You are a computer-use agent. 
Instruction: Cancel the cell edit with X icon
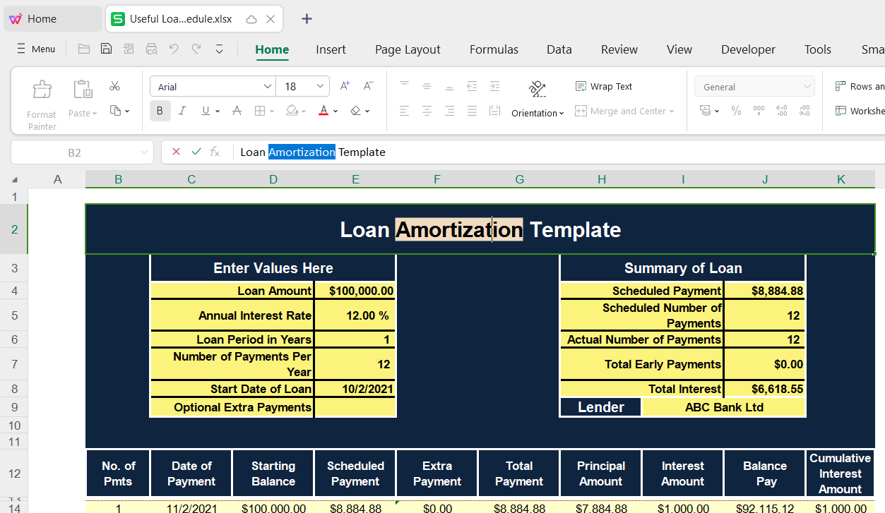[177, 152]
